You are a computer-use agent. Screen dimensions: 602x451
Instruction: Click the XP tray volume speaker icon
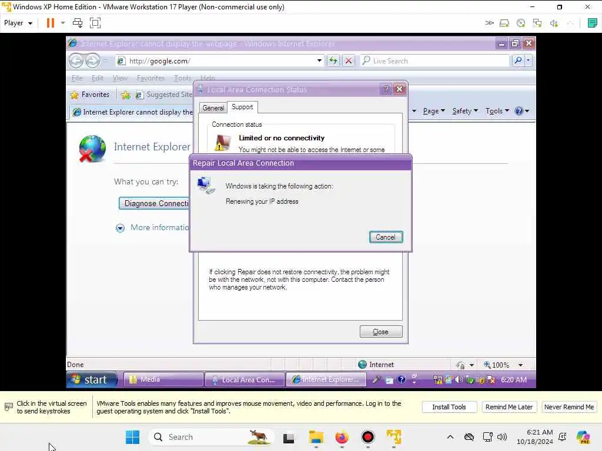click(459, 380)
